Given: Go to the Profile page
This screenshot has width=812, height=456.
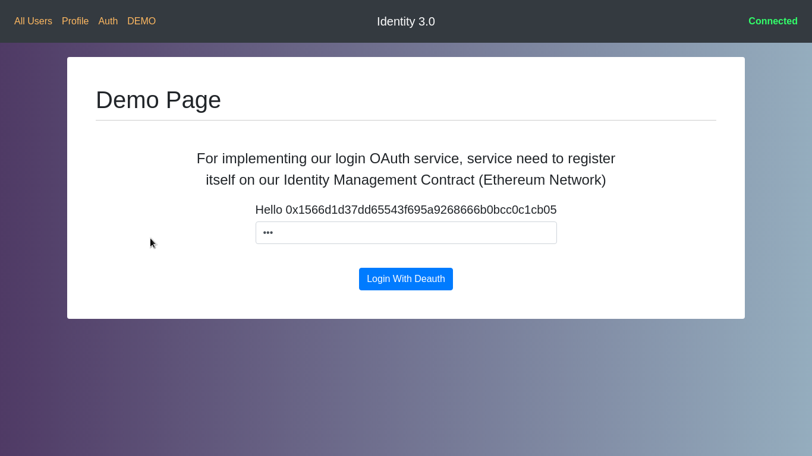Looking at the screenshot, I should click(x=75, y=21).
